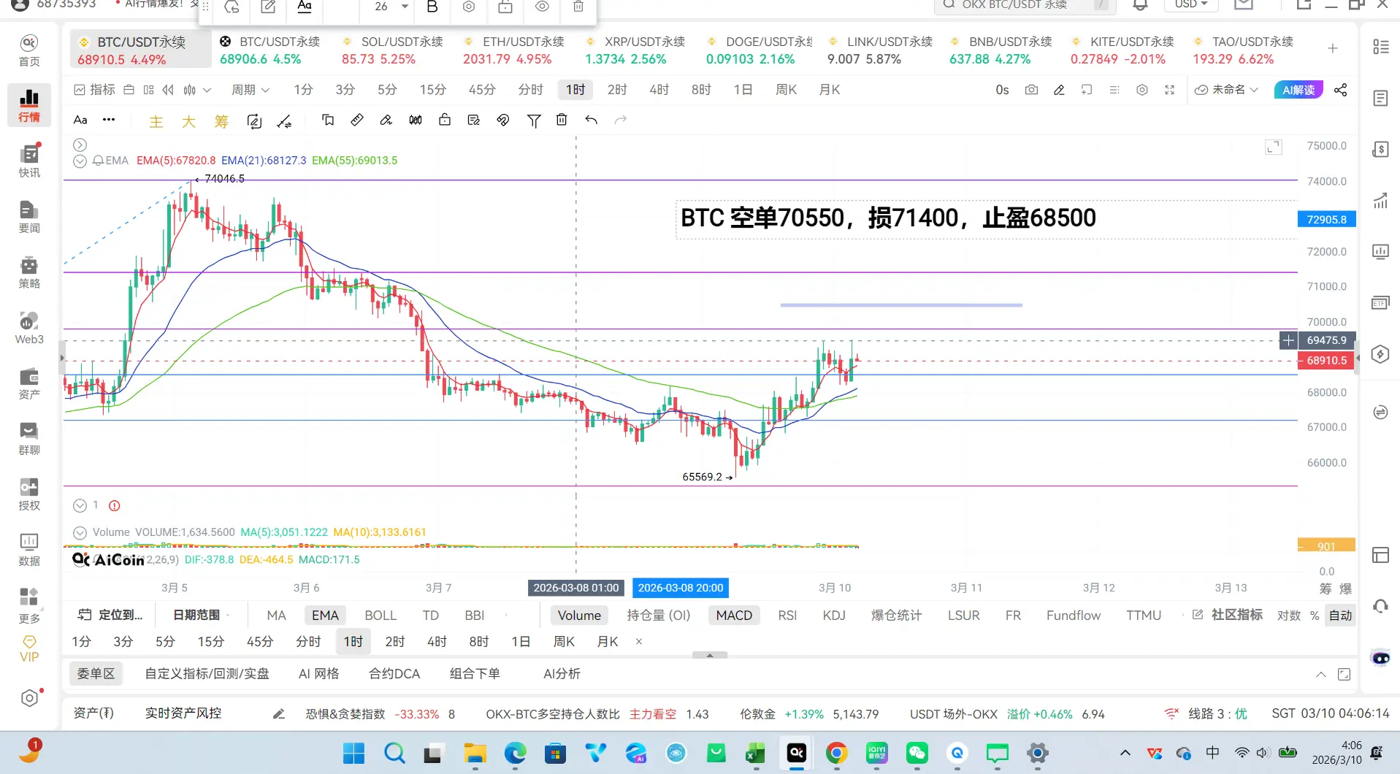Toggle the 筹 chip distribution overlay
This screenshot has width=1400, height=774.
coord(221,121)
